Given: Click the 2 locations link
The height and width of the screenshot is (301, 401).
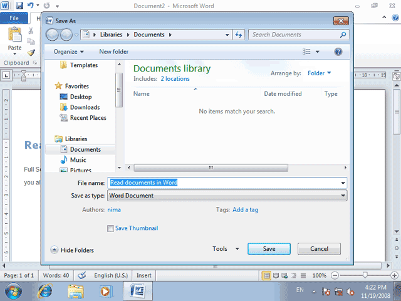Looking at the screenshot, I should click(175, 79).
